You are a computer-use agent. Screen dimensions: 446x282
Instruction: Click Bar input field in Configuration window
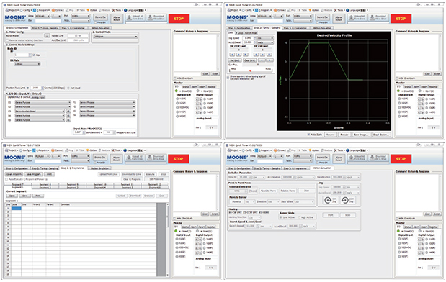pyautogui.click(x=48, y=21)
